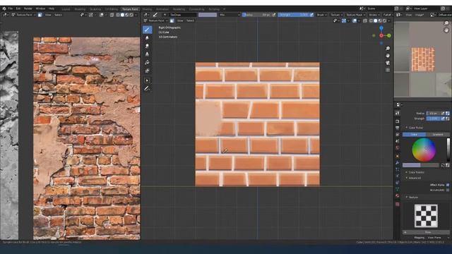Switch perspective/orthographic grid icon in the viewport
The width and height of the screenshot is (452, 254).
click(388, 70)
